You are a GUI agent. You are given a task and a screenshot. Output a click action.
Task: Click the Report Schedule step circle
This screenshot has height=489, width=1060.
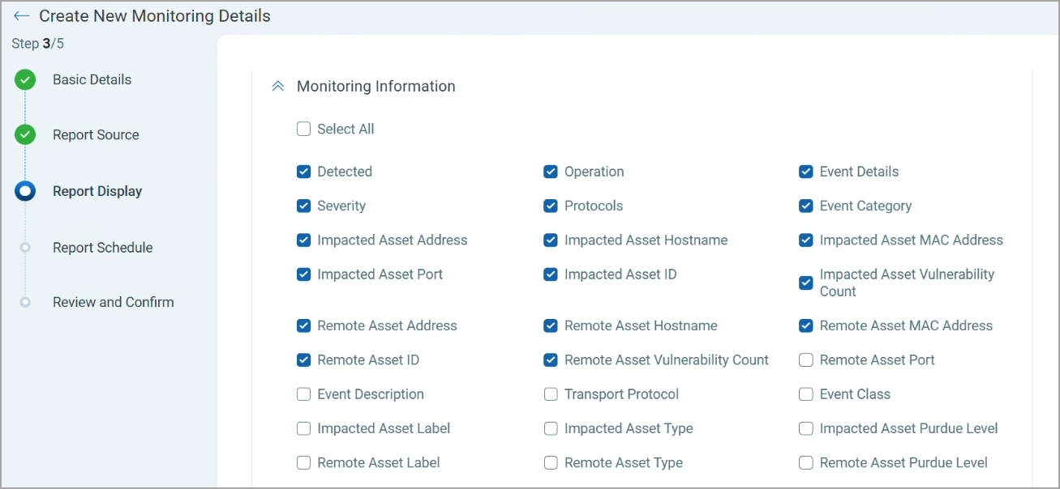25,248
